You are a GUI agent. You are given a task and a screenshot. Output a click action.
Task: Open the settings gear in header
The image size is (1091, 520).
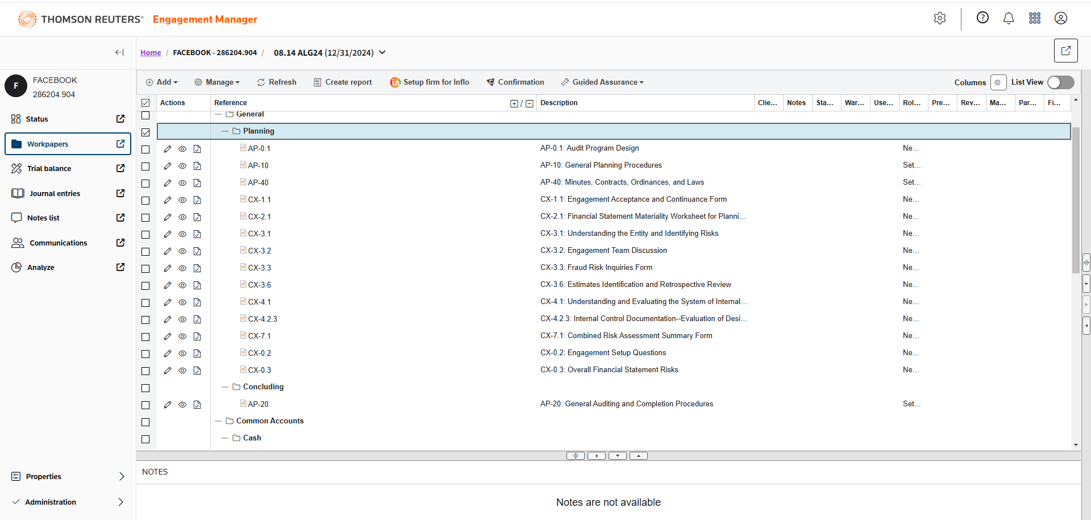click(940, 18)
